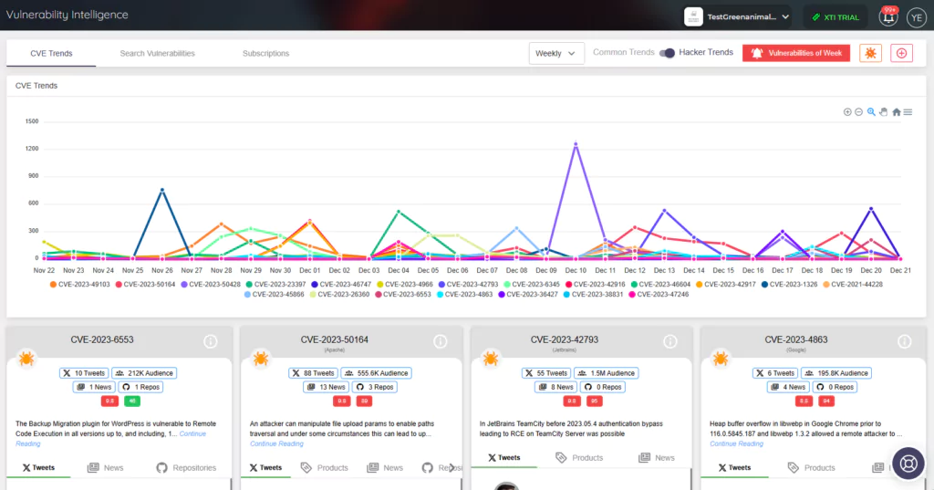This screenshot has width=934, height=490.
Task: Click the chart zoom out icon
Action: [858, 112]
